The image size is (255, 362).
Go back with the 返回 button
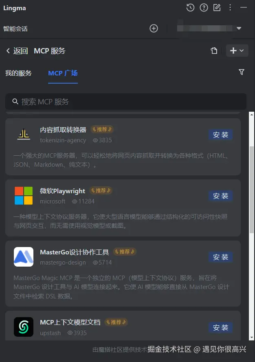pyautogui.click(x=17, y=51)
